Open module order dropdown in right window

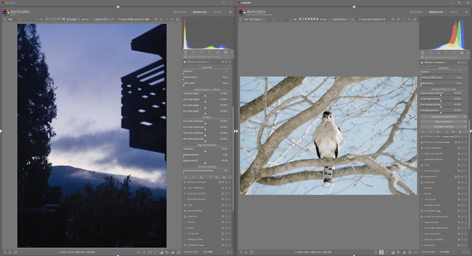tap(445, 252)
